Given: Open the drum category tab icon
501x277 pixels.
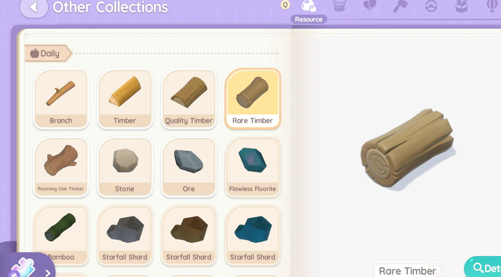Looking at the screenshot, I should pyautogui.click(x=339, y=6).
